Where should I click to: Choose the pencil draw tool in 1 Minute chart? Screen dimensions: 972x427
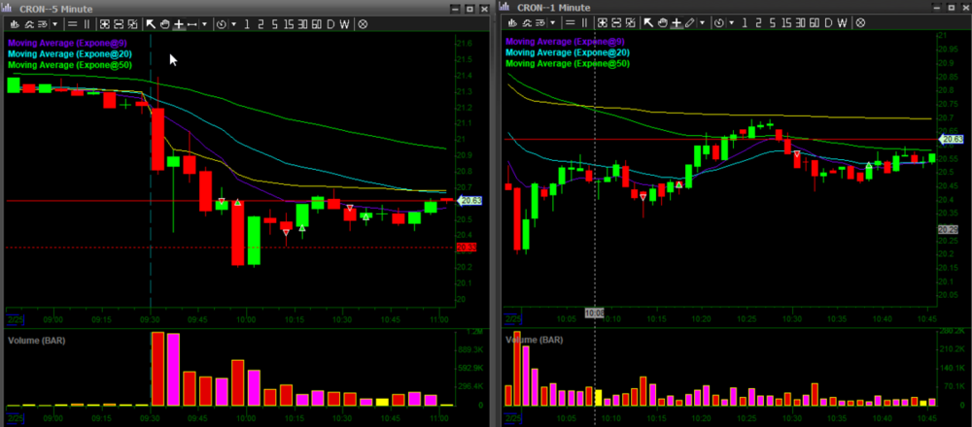(690, 22)
